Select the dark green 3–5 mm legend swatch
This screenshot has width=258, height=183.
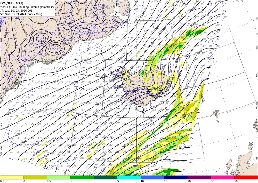pos(106,177)
